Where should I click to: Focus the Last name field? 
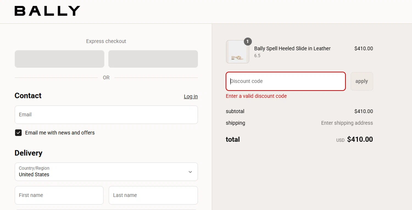153,195
